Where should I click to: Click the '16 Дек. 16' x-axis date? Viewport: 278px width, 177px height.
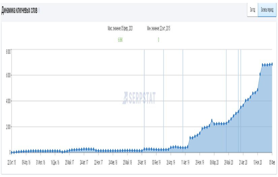tap(55, 163)
